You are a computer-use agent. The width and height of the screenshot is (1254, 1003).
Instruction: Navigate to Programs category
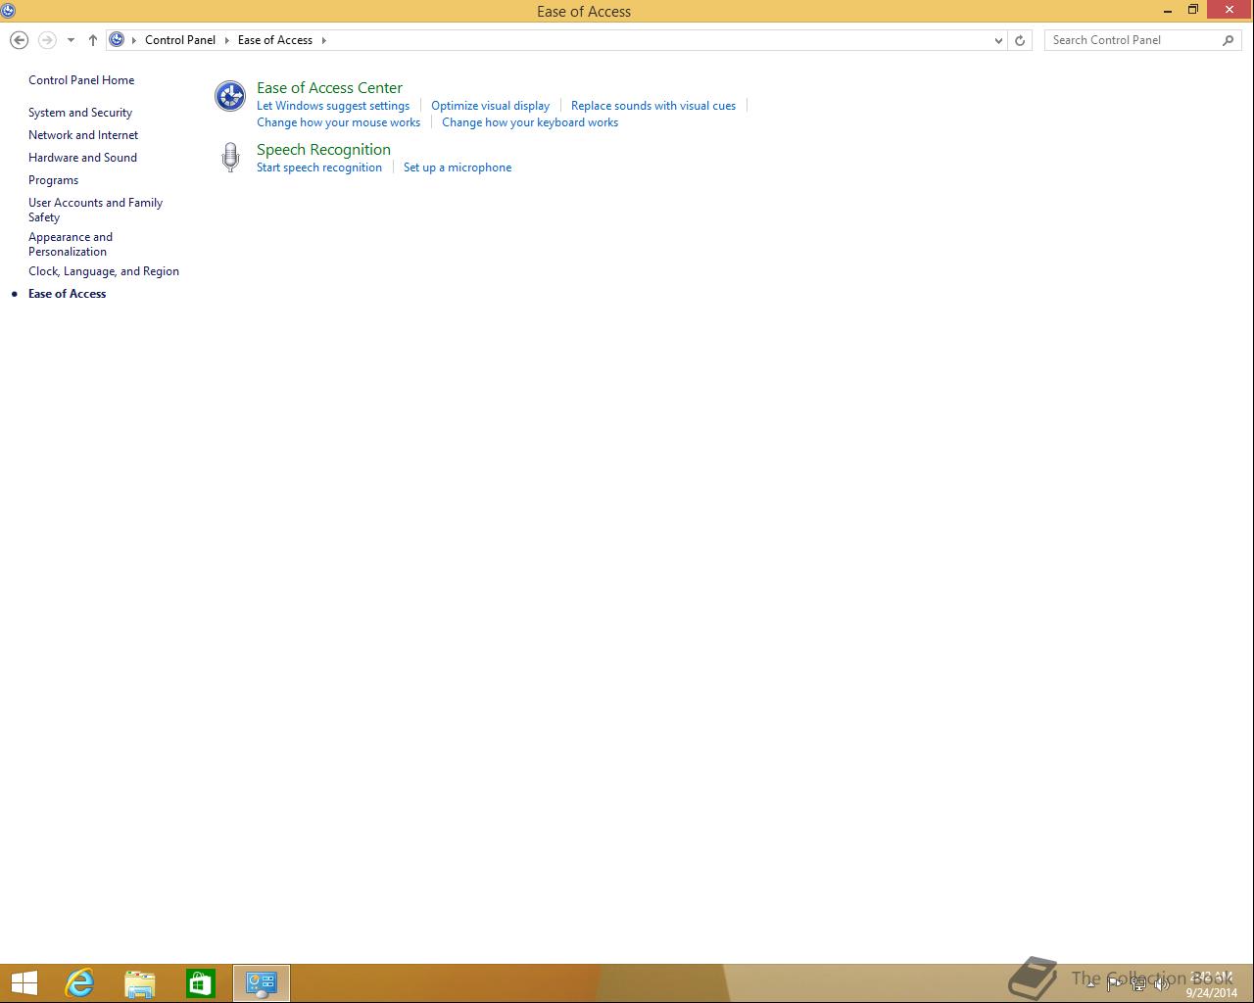53,180
